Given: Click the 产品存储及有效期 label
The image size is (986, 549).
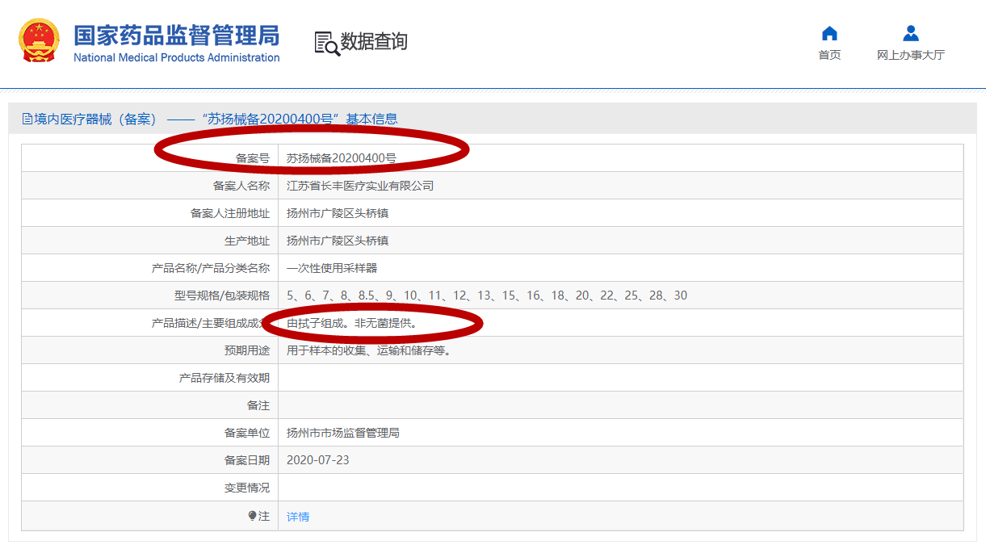Looking at the screenshot, I should point(224,378).
